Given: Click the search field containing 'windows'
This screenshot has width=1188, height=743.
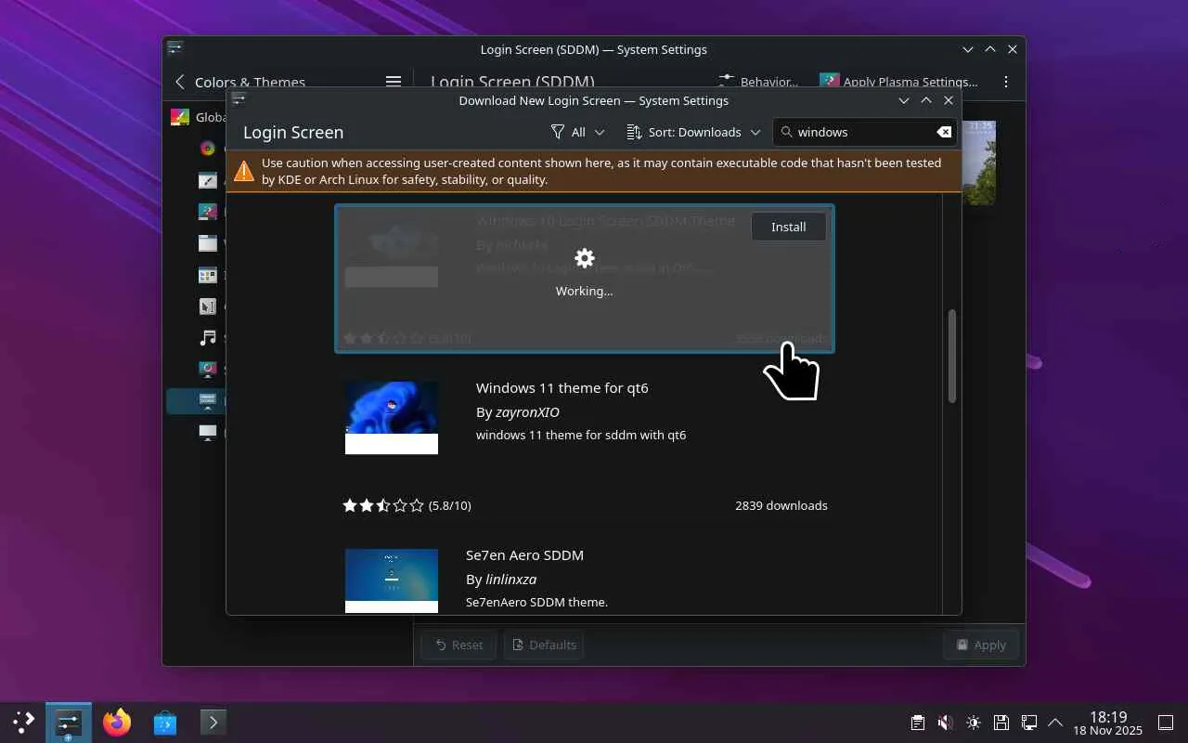Looking at the screenshot, I should coord(865,132).
